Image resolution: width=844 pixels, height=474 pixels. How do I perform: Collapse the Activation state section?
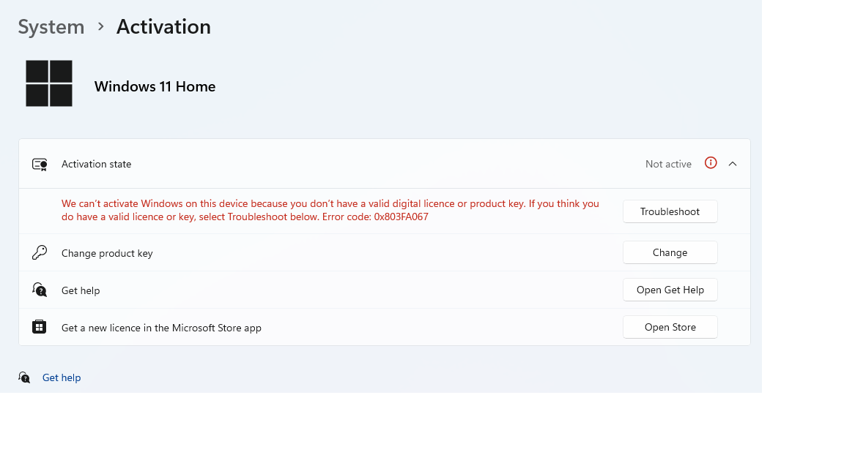click(x=733, y=164)
